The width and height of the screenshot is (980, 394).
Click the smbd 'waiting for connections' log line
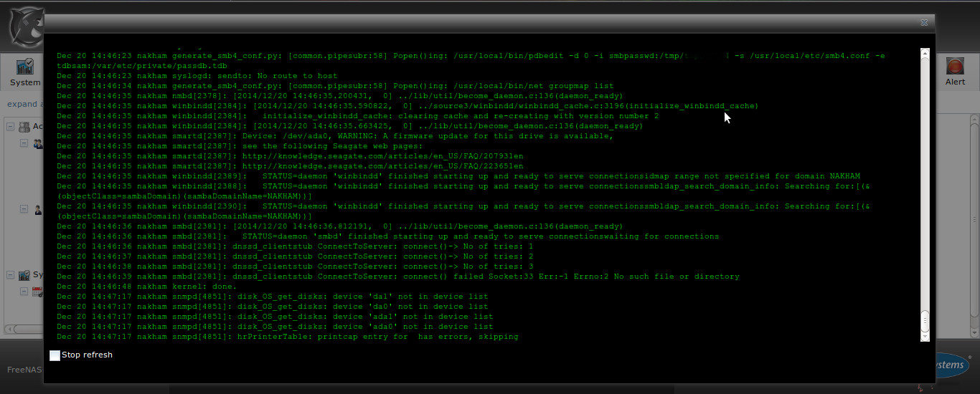[x=387, y=236]
